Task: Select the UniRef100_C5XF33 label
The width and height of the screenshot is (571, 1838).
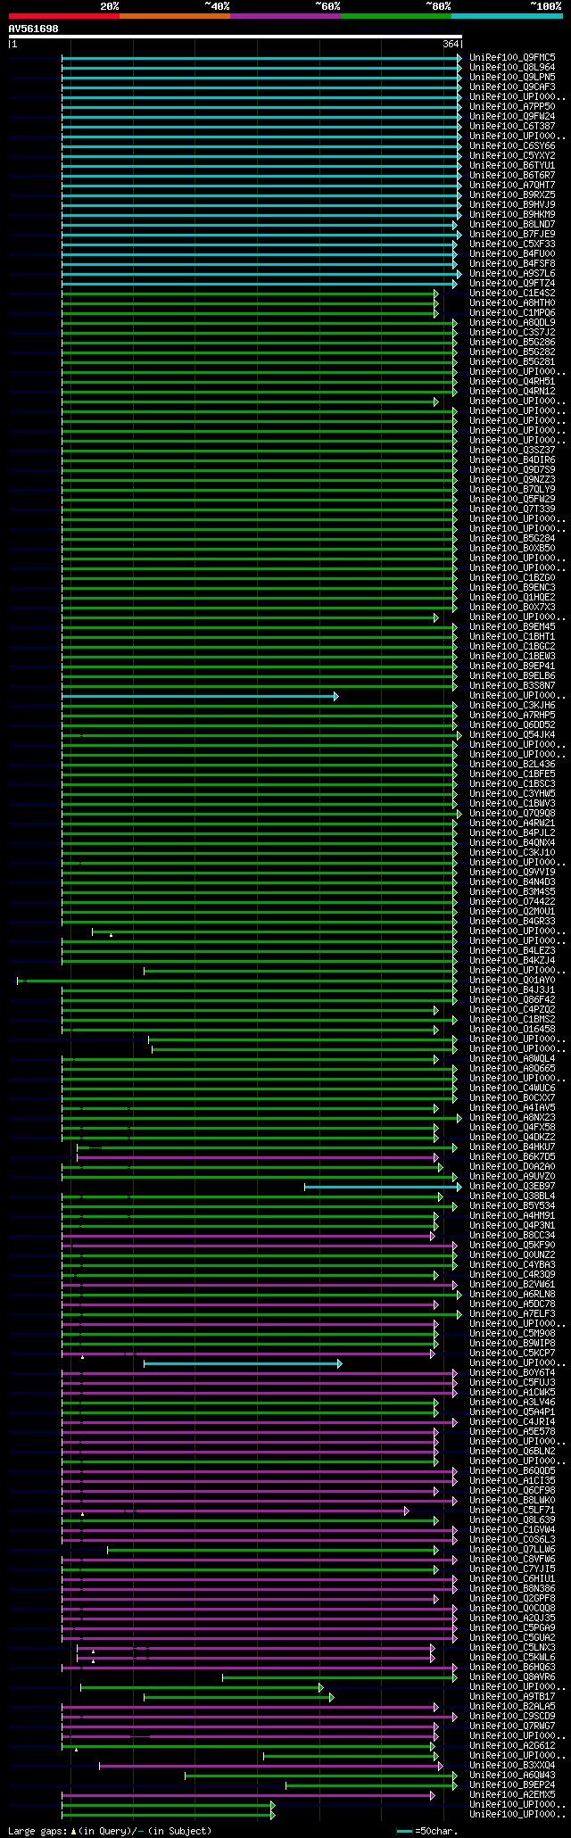Action: point(512,244)
